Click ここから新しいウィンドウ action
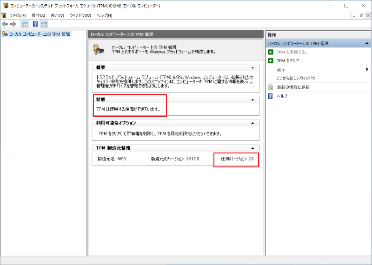This screenshot has width=372, height=265. (x=296, y=78)
